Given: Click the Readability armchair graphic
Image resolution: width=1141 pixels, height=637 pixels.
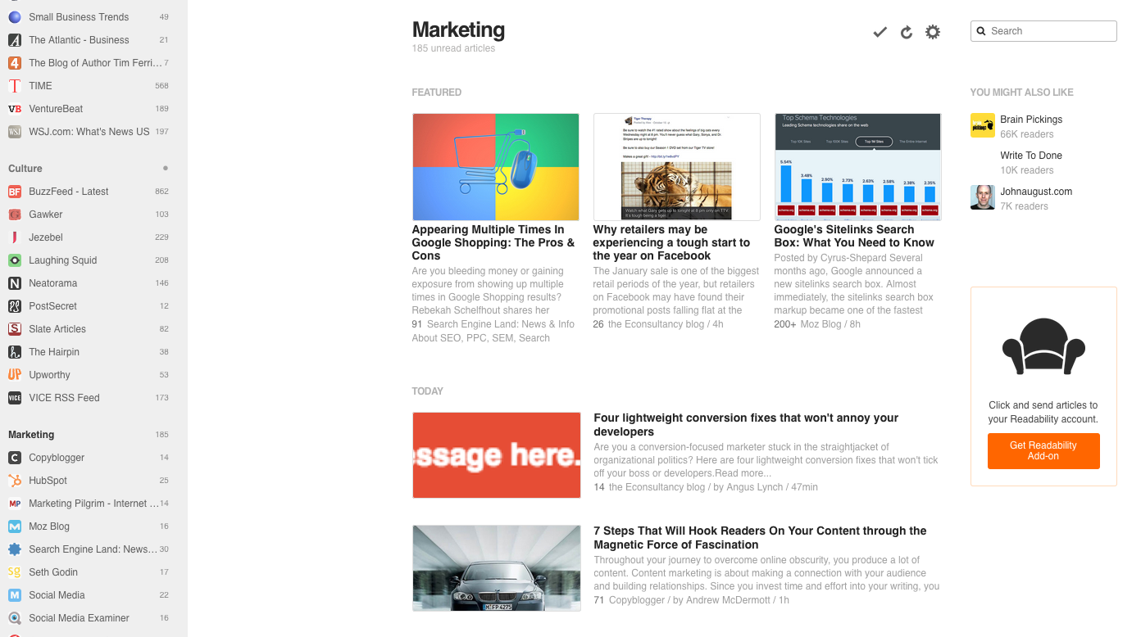Looking at the screenshot, I should [x=1043, y=346].
